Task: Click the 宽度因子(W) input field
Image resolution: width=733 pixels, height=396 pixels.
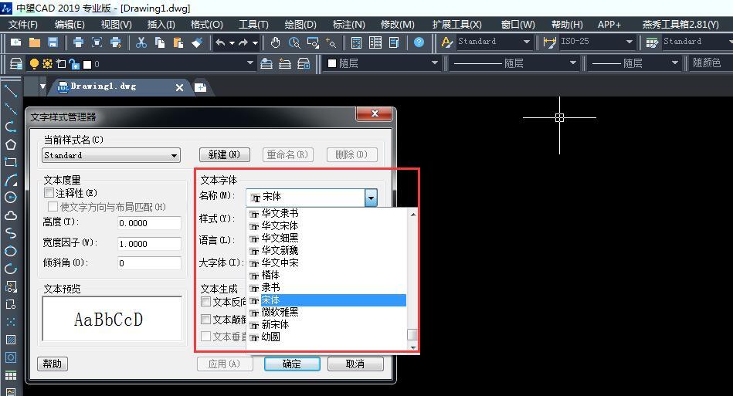Action: pos(149,244)
